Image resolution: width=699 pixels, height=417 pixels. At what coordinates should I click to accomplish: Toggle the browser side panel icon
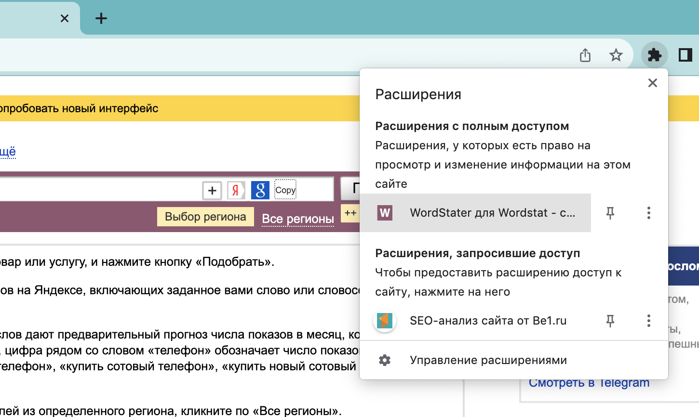[x=685, y=55]
